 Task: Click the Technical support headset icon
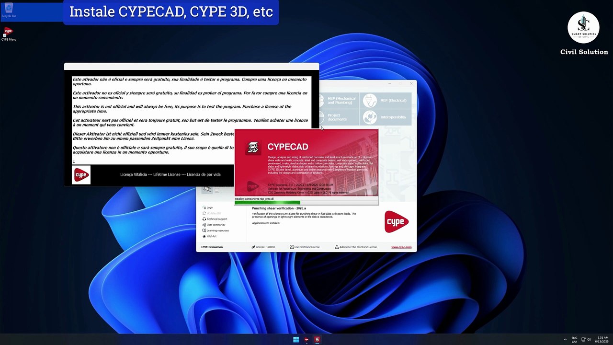tap(204, 219)
